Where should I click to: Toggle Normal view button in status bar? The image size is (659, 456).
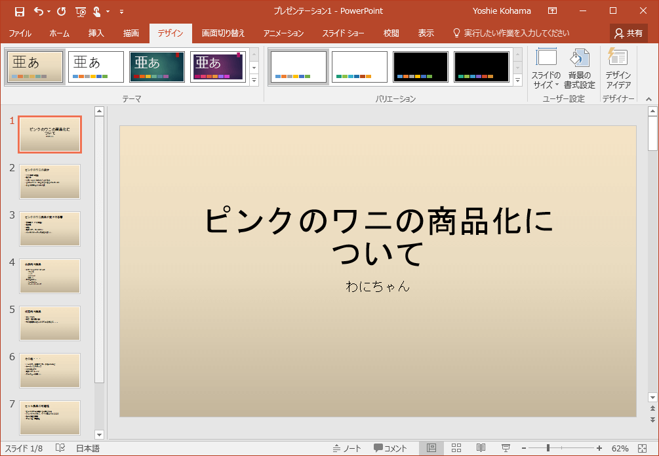pos(431,448)
